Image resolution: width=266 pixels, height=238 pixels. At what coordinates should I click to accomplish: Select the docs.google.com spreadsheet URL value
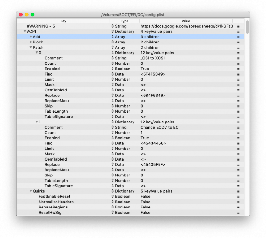point(187,26)
